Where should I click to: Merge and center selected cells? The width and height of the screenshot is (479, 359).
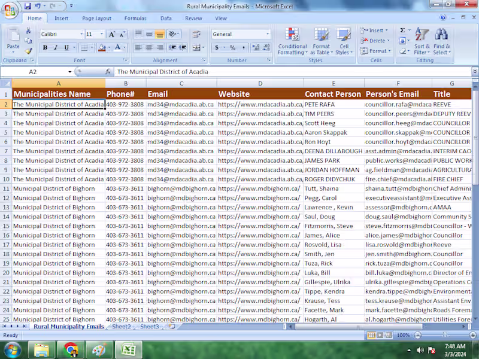click(196, 48)
